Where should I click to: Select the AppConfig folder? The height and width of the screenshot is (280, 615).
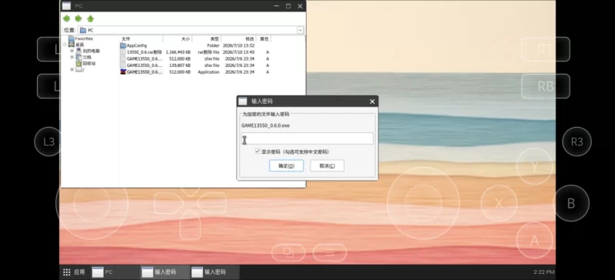pyautogui.click(x=137, y=45)
